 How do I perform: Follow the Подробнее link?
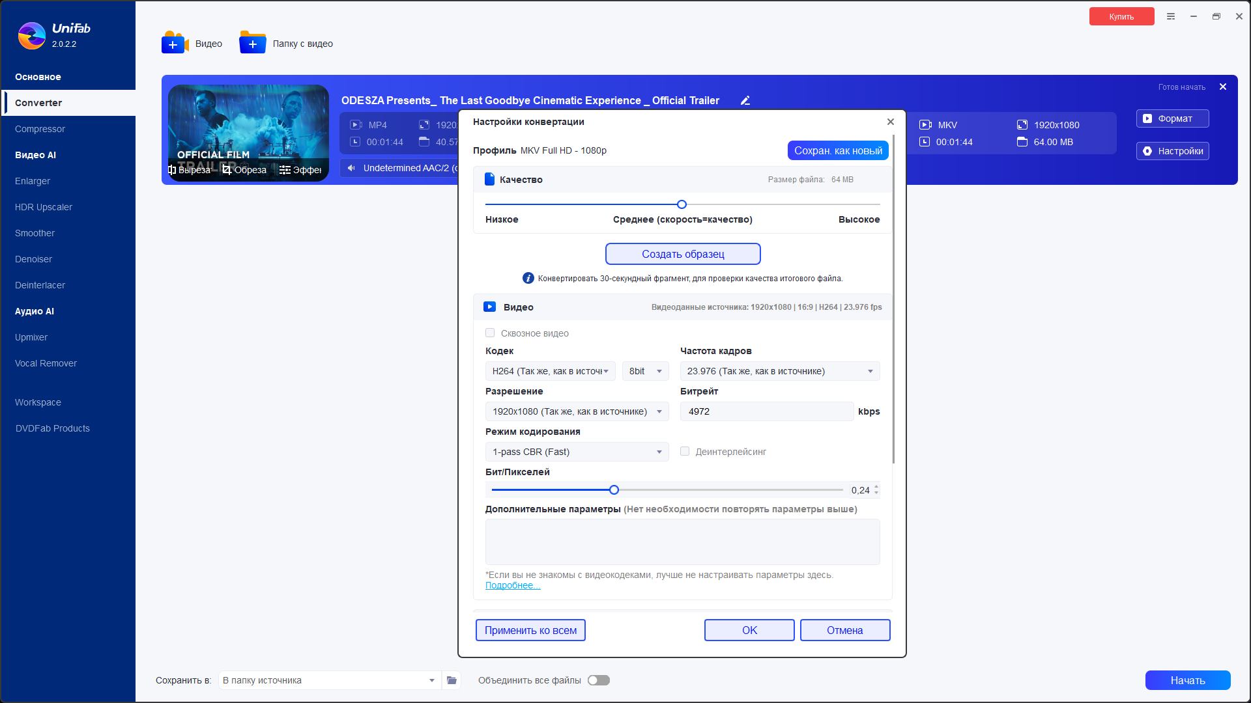tap(513, 585)
